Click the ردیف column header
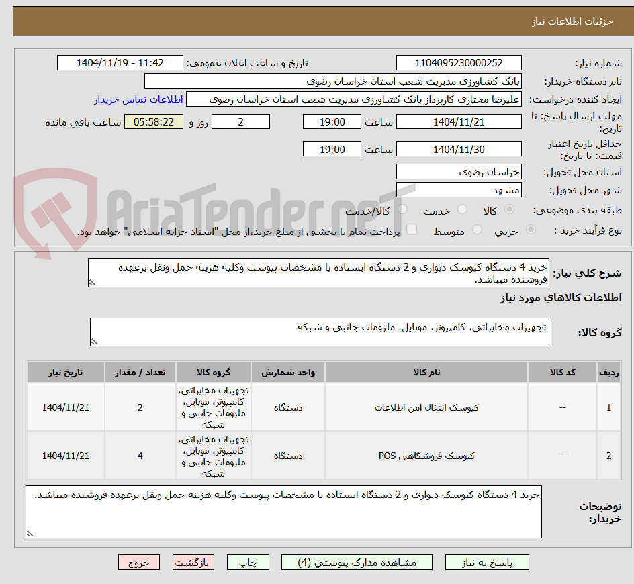The height and width of the screenshot is (584, 634). 609,373
